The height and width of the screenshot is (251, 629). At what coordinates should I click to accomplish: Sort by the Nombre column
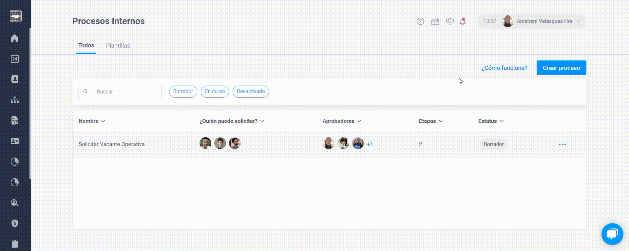[x=92, y=121]
